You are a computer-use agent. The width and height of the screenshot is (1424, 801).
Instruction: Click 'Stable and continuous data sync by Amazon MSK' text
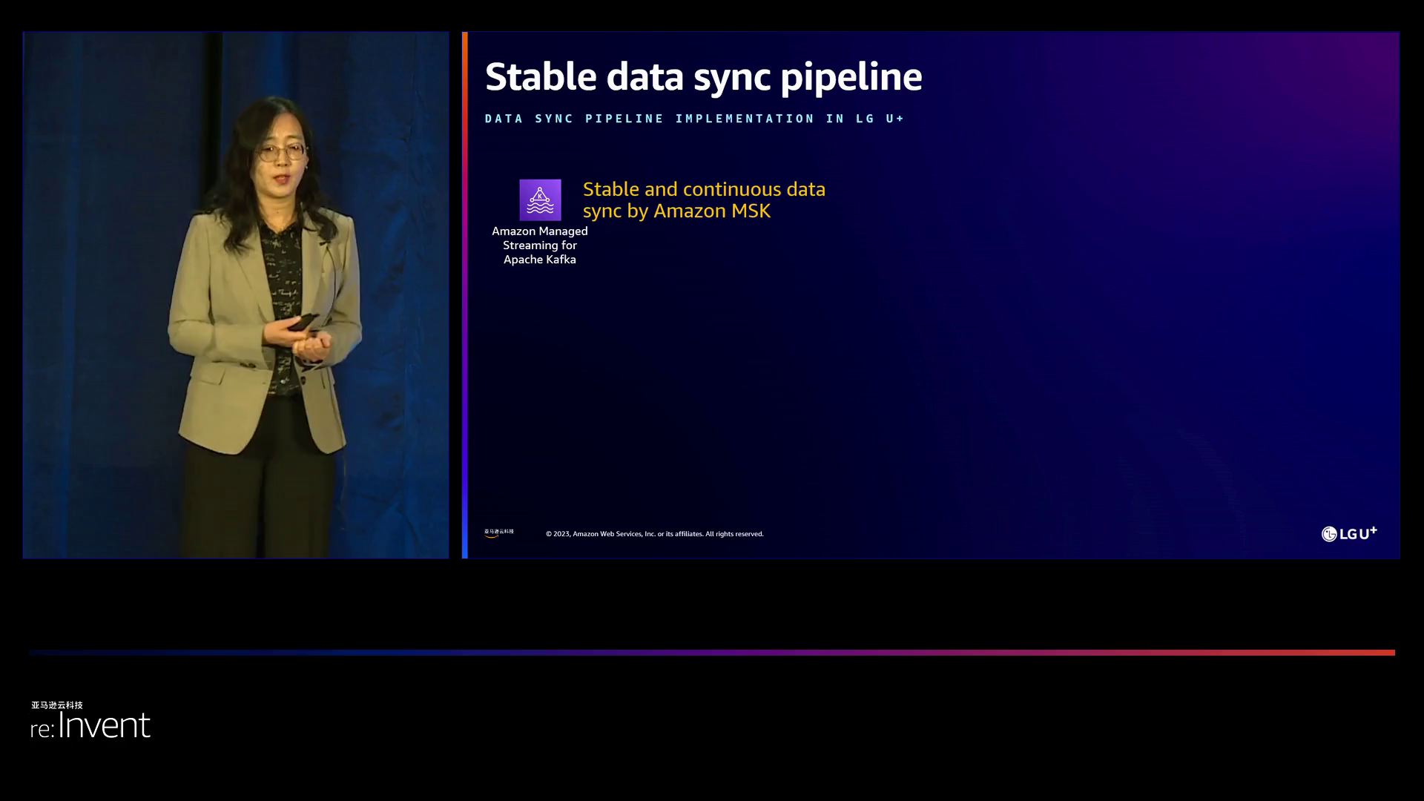pyautogui.click(x=704, y=200)
